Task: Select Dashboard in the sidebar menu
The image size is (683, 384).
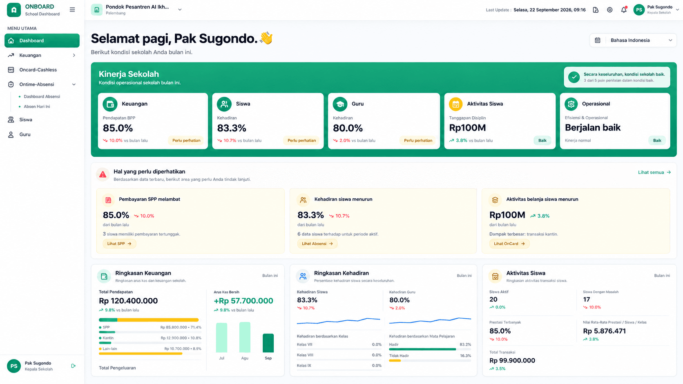Action: click(x=42, y=41)
